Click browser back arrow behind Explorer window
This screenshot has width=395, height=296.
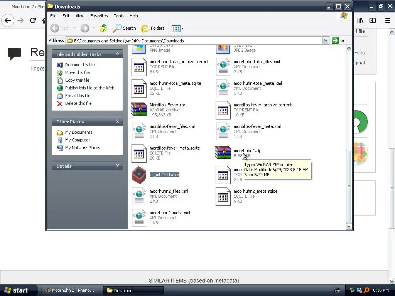click(8, 20)
